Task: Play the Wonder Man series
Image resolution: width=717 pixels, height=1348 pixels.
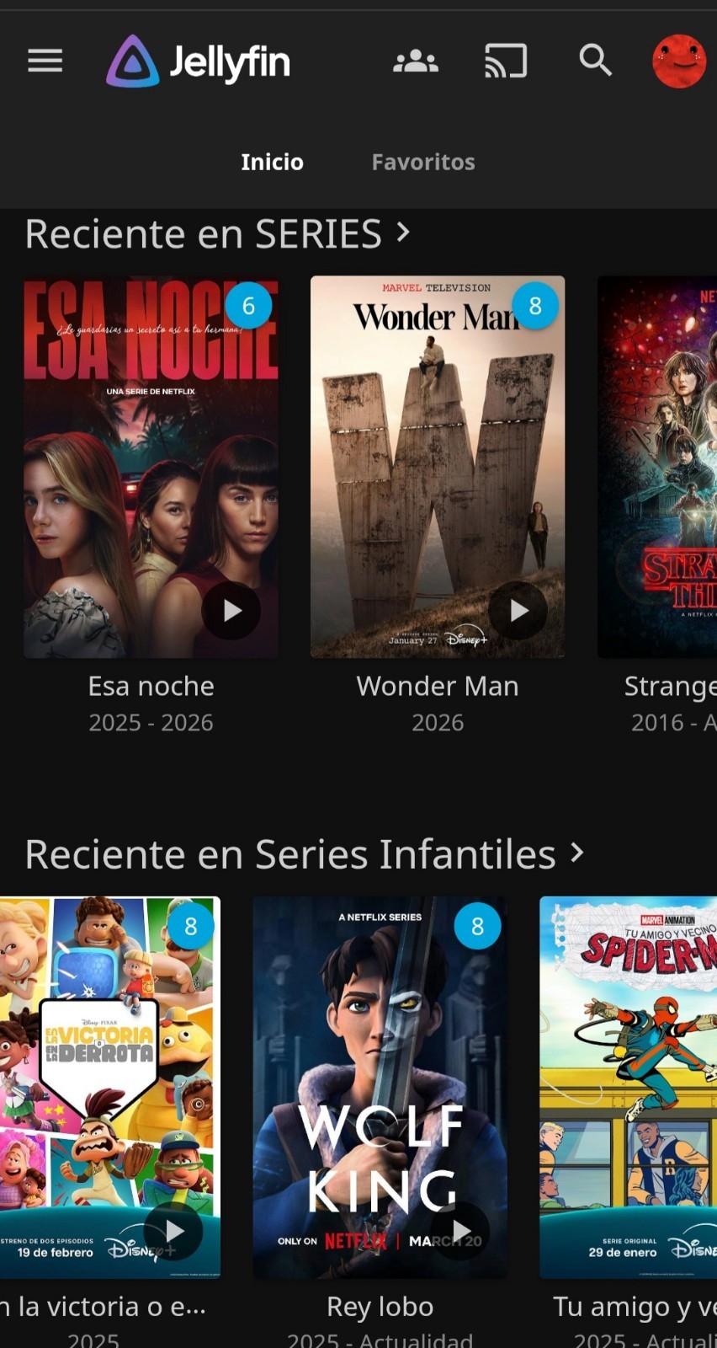Action: (518, 611)
